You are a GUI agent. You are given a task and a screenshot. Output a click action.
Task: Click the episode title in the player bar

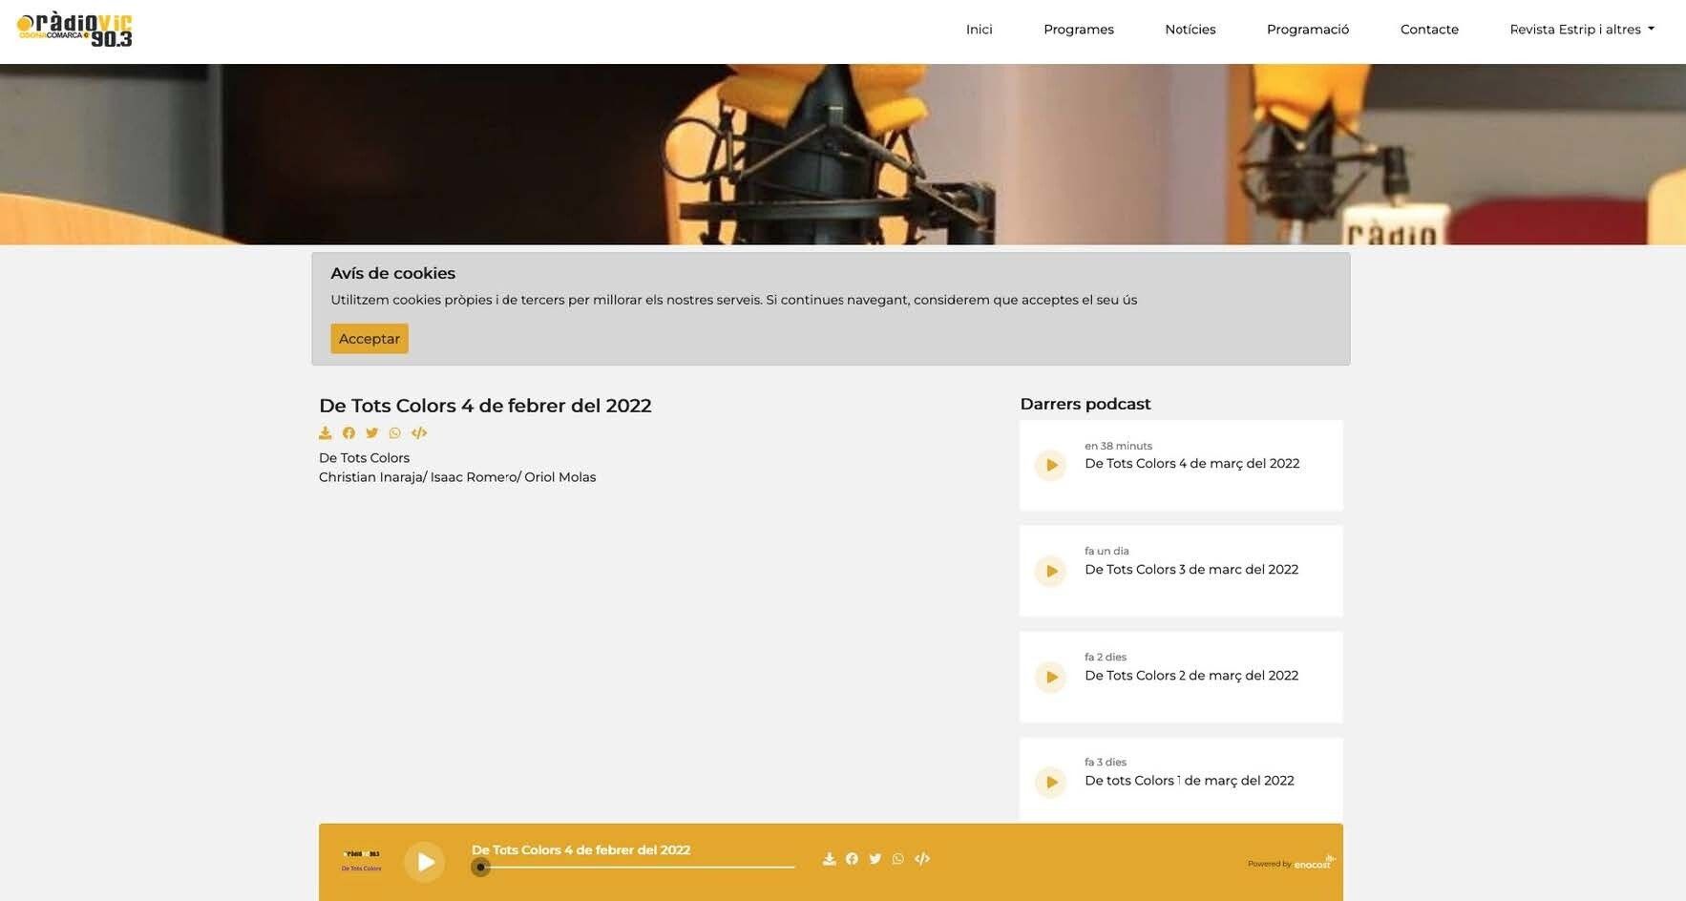580,850
